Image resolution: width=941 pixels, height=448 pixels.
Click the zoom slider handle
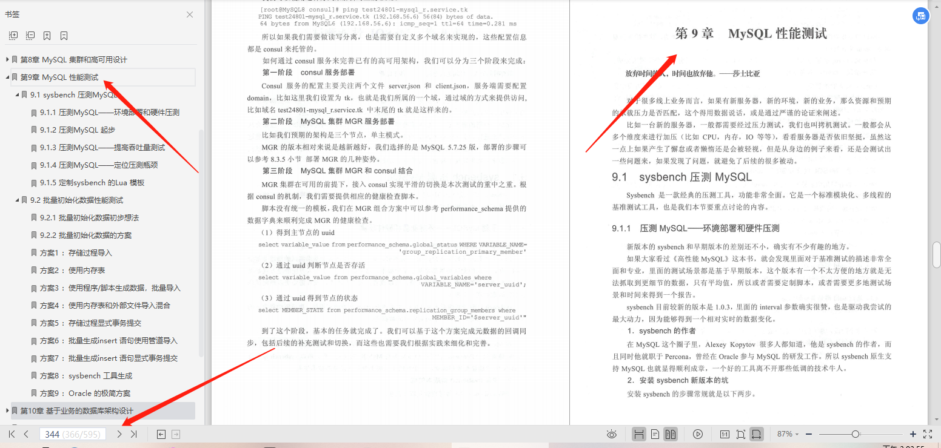855,434
